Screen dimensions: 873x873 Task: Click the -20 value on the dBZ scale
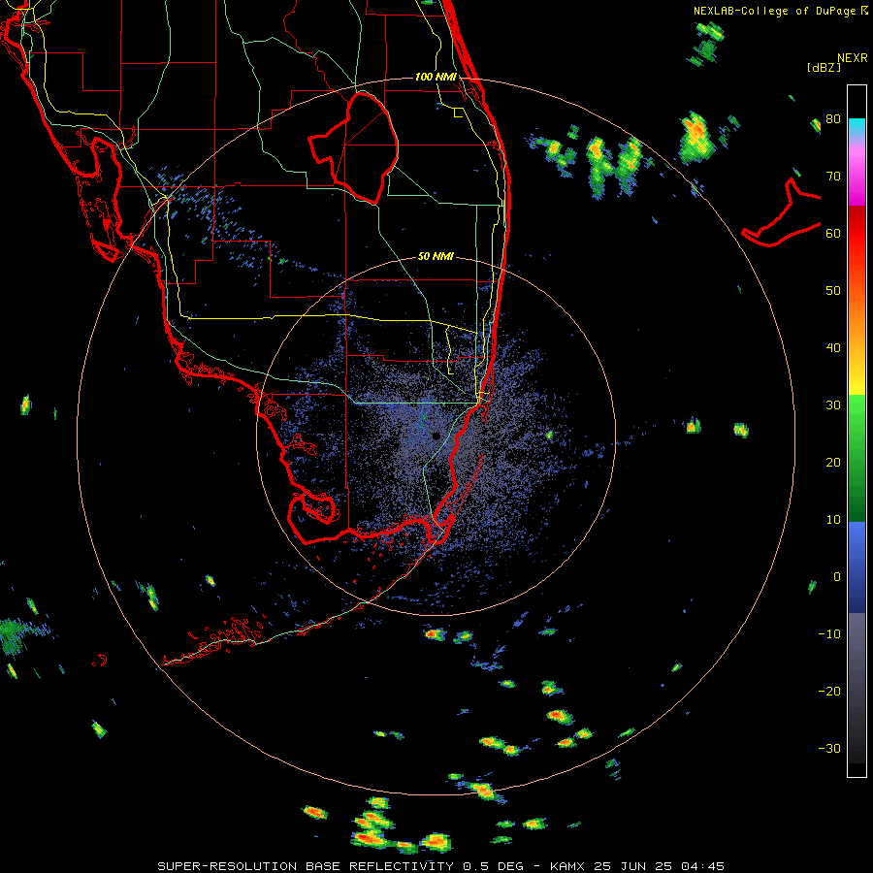tap(829, 692)
